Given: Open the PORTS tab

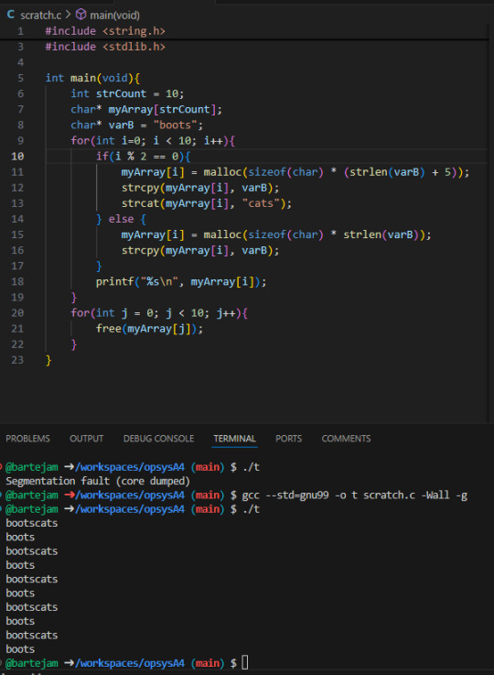Looking at the screenshot, I should tap(288, 438).
